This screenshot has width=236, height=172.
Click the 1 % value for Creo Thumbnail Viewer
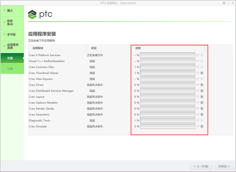pos(137,73)
